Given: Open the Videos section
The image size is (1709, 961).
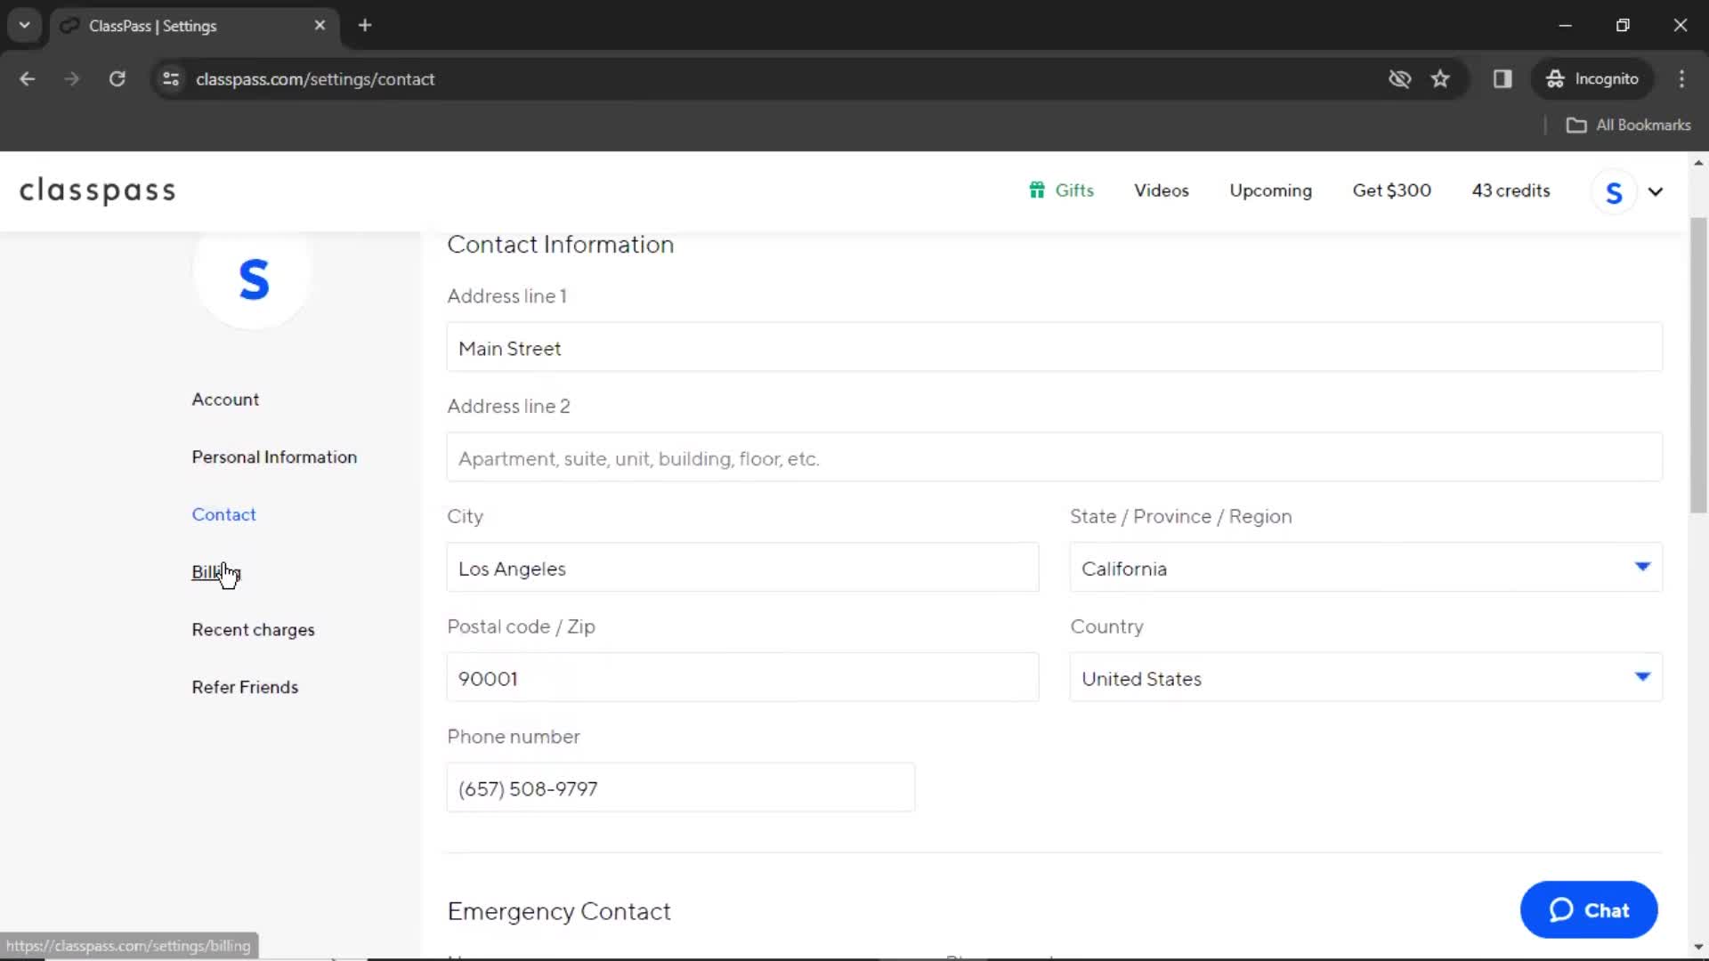Looking at the screenshot, I should [1161, 190].
